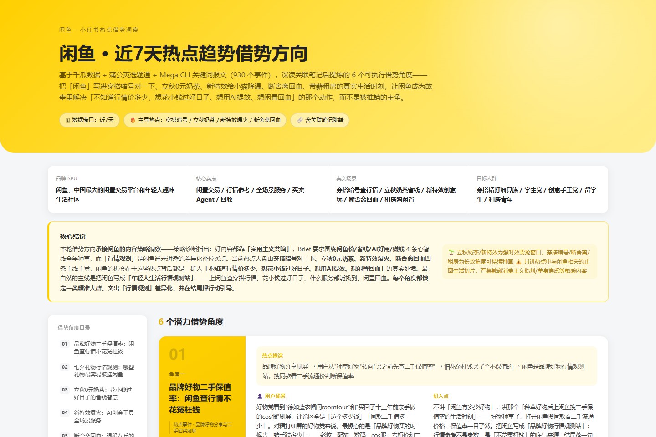Image resolution: width=656 pixels, height=437 pixels.
Task: Click the 用户场景 label
Action: [x=275, y=396]
